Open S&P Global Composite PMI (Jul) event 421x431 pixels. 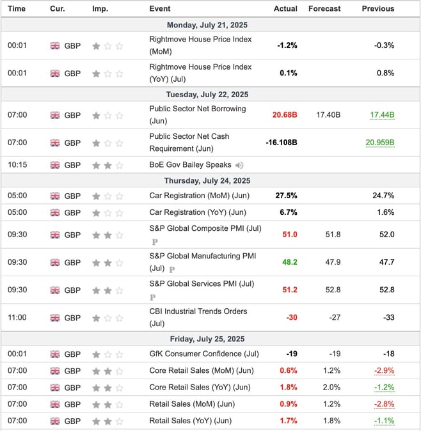click(205, 228)
